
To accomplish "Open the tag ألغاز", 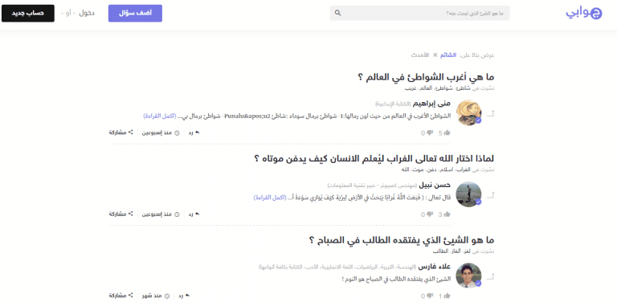I will [456, 251].
